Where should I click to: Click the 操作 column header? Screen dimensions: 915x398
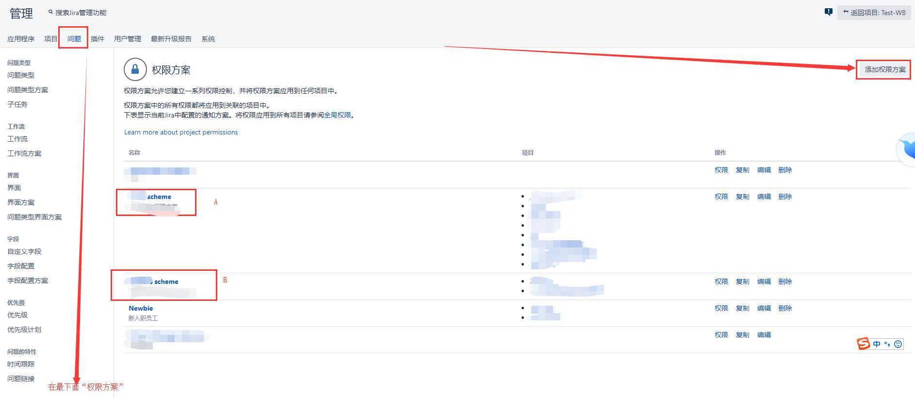pos(720,152)
